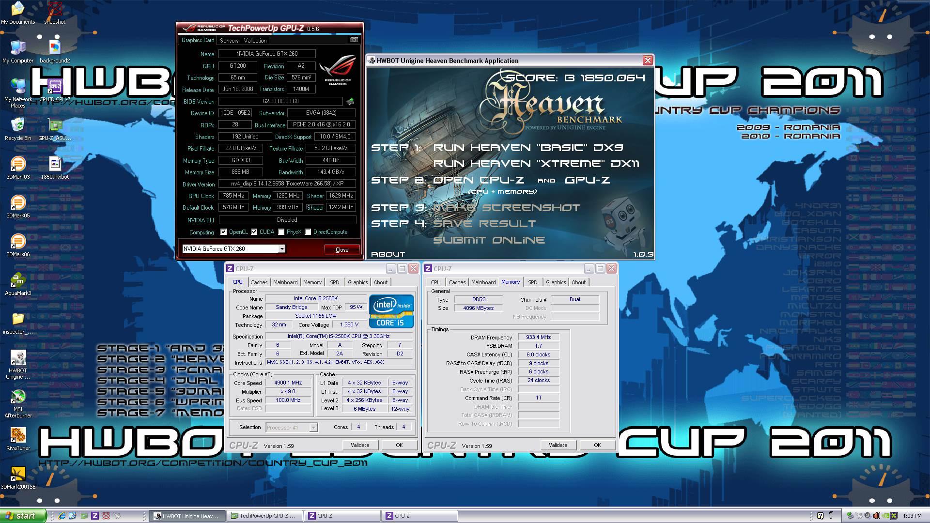
Task: Open the Recycle Bin
Action: (18, 129)
